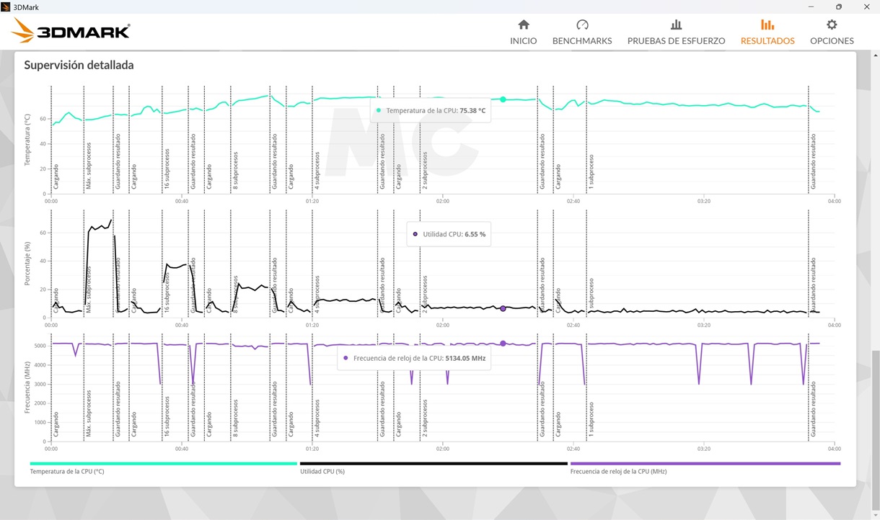
Task: Select the INICIO tab label
Action: [524, 41]
